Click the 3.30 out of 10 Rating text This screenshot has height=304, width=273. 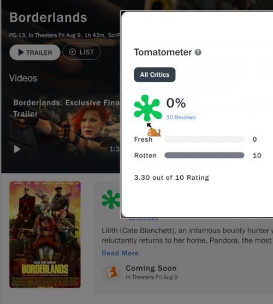pyautogui.click(x=171, y=178)
